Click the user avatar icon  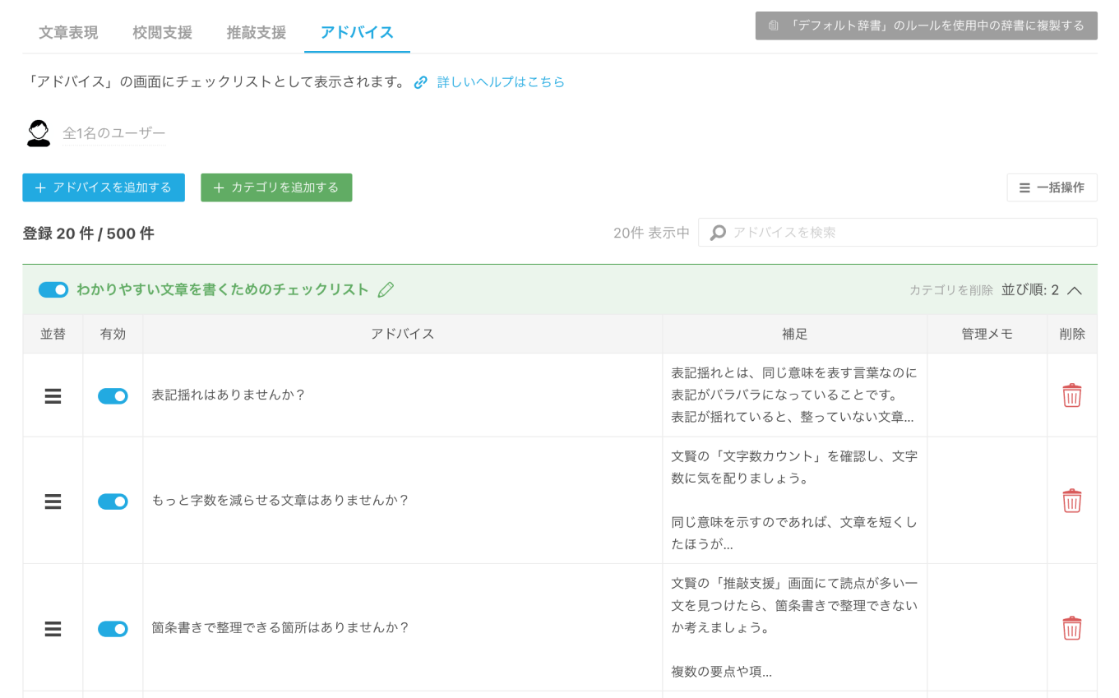39,133
